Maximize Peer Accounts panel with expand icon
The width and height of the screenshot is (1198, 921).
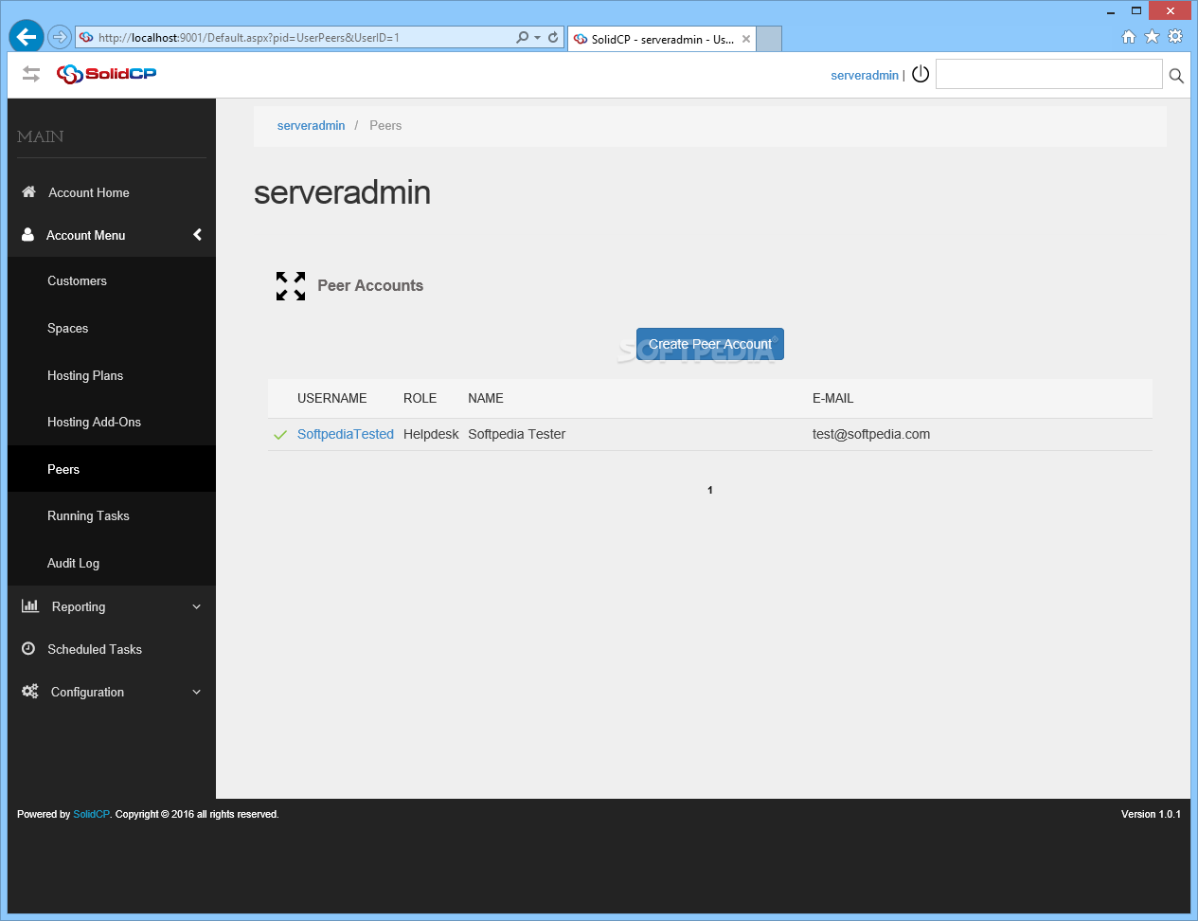point(291,286)
